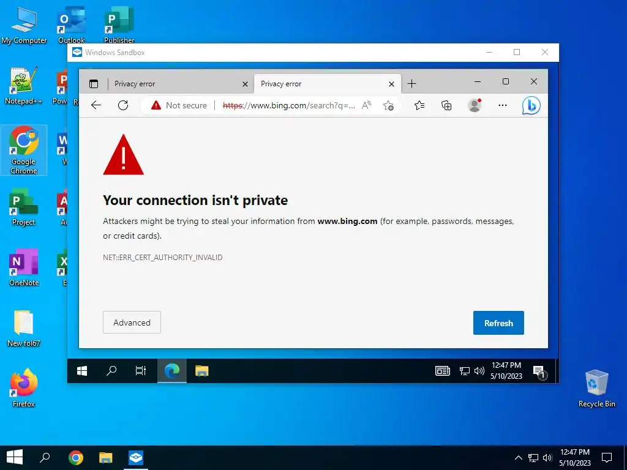627x470 pixels.
Task: Maximize the Windows Sandbox window
Action: tap(517, 53)
